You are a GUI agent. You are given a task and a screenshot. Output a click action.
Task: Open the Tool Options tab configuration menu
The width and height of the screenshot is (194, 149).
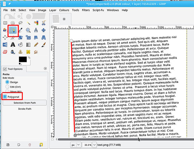click(45, 68)
